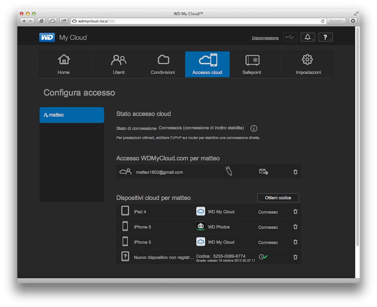The width and height of the screenshot is (377, 307).
Task: Delete the matteo1802@gmail.com cloud account
Action: point(295,172)
